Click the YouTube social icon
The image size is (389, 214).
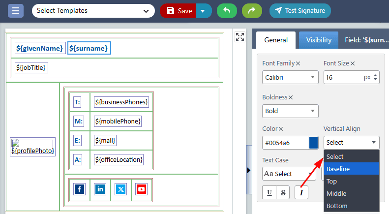tap(141, 189)
